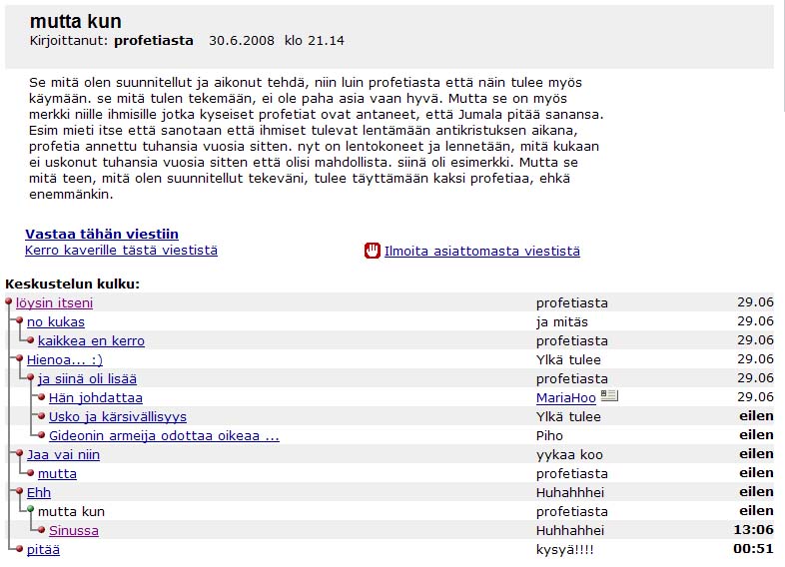Open the 'no kukas' reply
Image resolution: width=785 pixels, height=567 pixels.
click(x=56, y=321)
